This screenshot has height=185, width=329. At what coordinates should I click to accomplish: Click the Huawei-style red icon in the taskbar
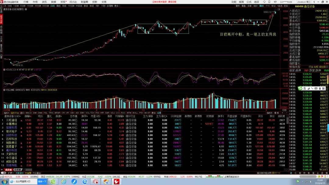(x=95, y=181)
